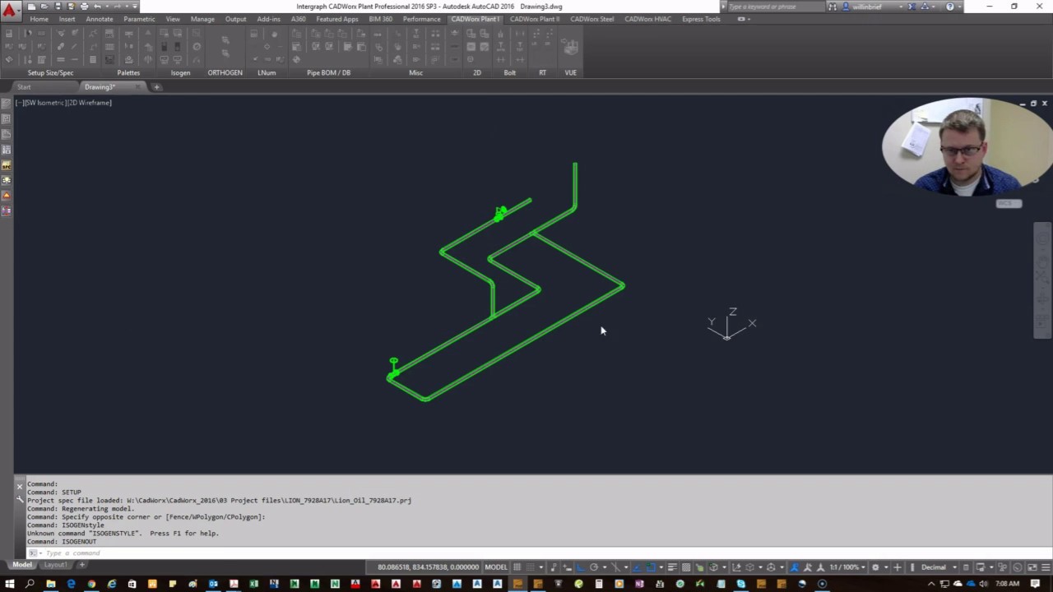The width and height of the screenshot is (1053, 592).
Task: Click new drawing plus tab button
Action: pos(156,87)
